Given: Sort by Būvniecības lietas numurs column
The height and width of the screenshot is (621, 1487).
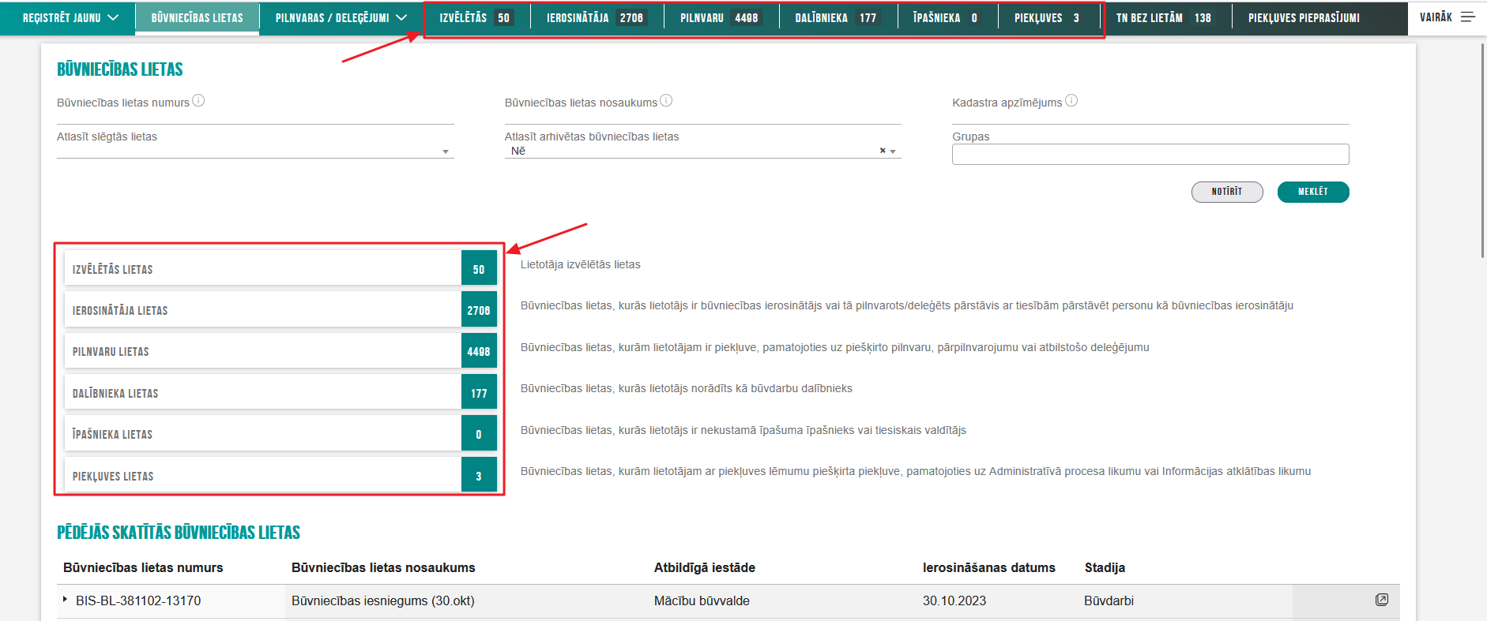Looking at the screenshot, I should click(x=143, y=567).
